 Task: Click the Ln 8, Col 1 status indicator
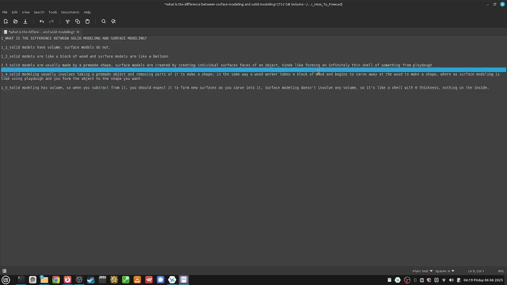tap(476, 271)
